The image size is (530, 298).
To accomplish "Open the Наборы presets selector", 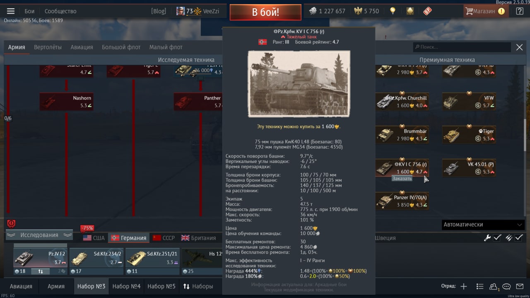I will 198,286.
